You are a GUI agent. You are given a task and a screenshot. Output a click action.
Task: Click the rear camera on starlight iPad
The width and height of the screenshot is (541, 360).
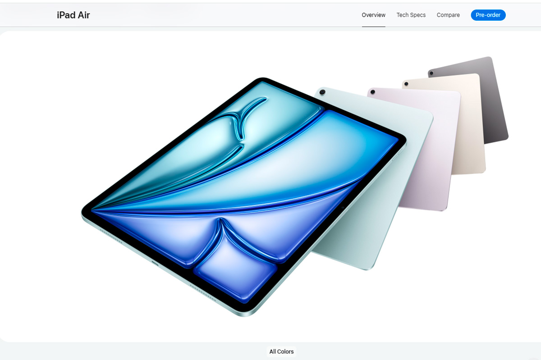coord(406,84)
